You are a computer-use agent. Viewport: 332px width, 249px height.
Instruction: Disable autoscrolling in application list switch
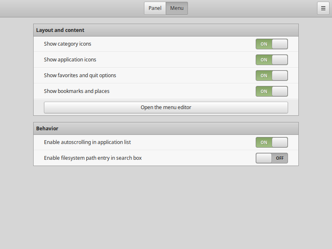(x=272, y=142)
